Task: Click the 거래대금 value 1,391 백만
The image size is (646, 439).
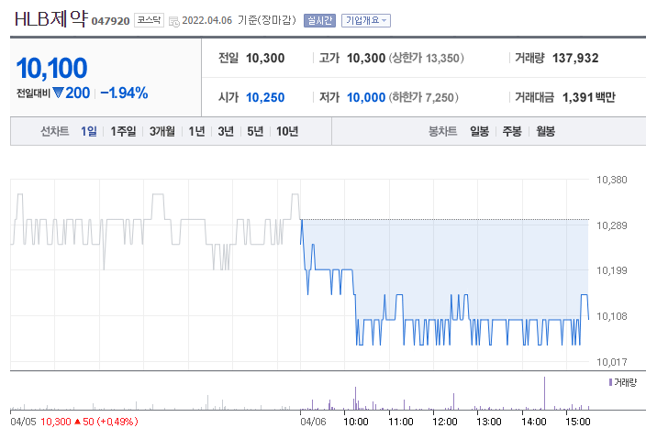Action: click(589, 97)
